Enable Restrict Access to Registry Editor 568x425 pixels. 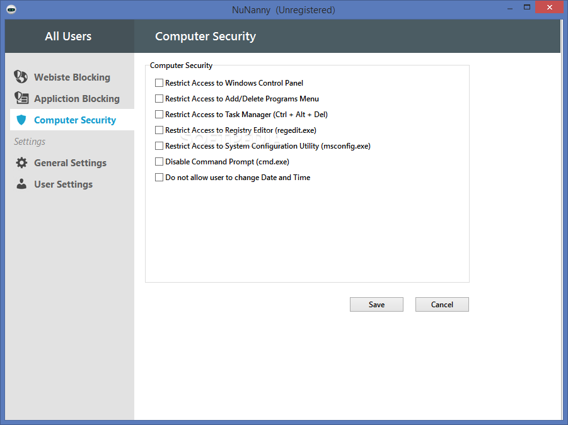159,130
